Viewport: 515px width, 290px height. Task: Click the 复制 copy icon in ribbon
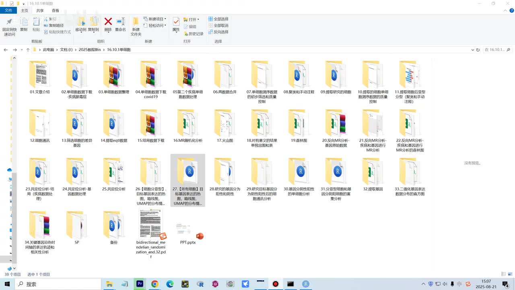pos(24,21)
